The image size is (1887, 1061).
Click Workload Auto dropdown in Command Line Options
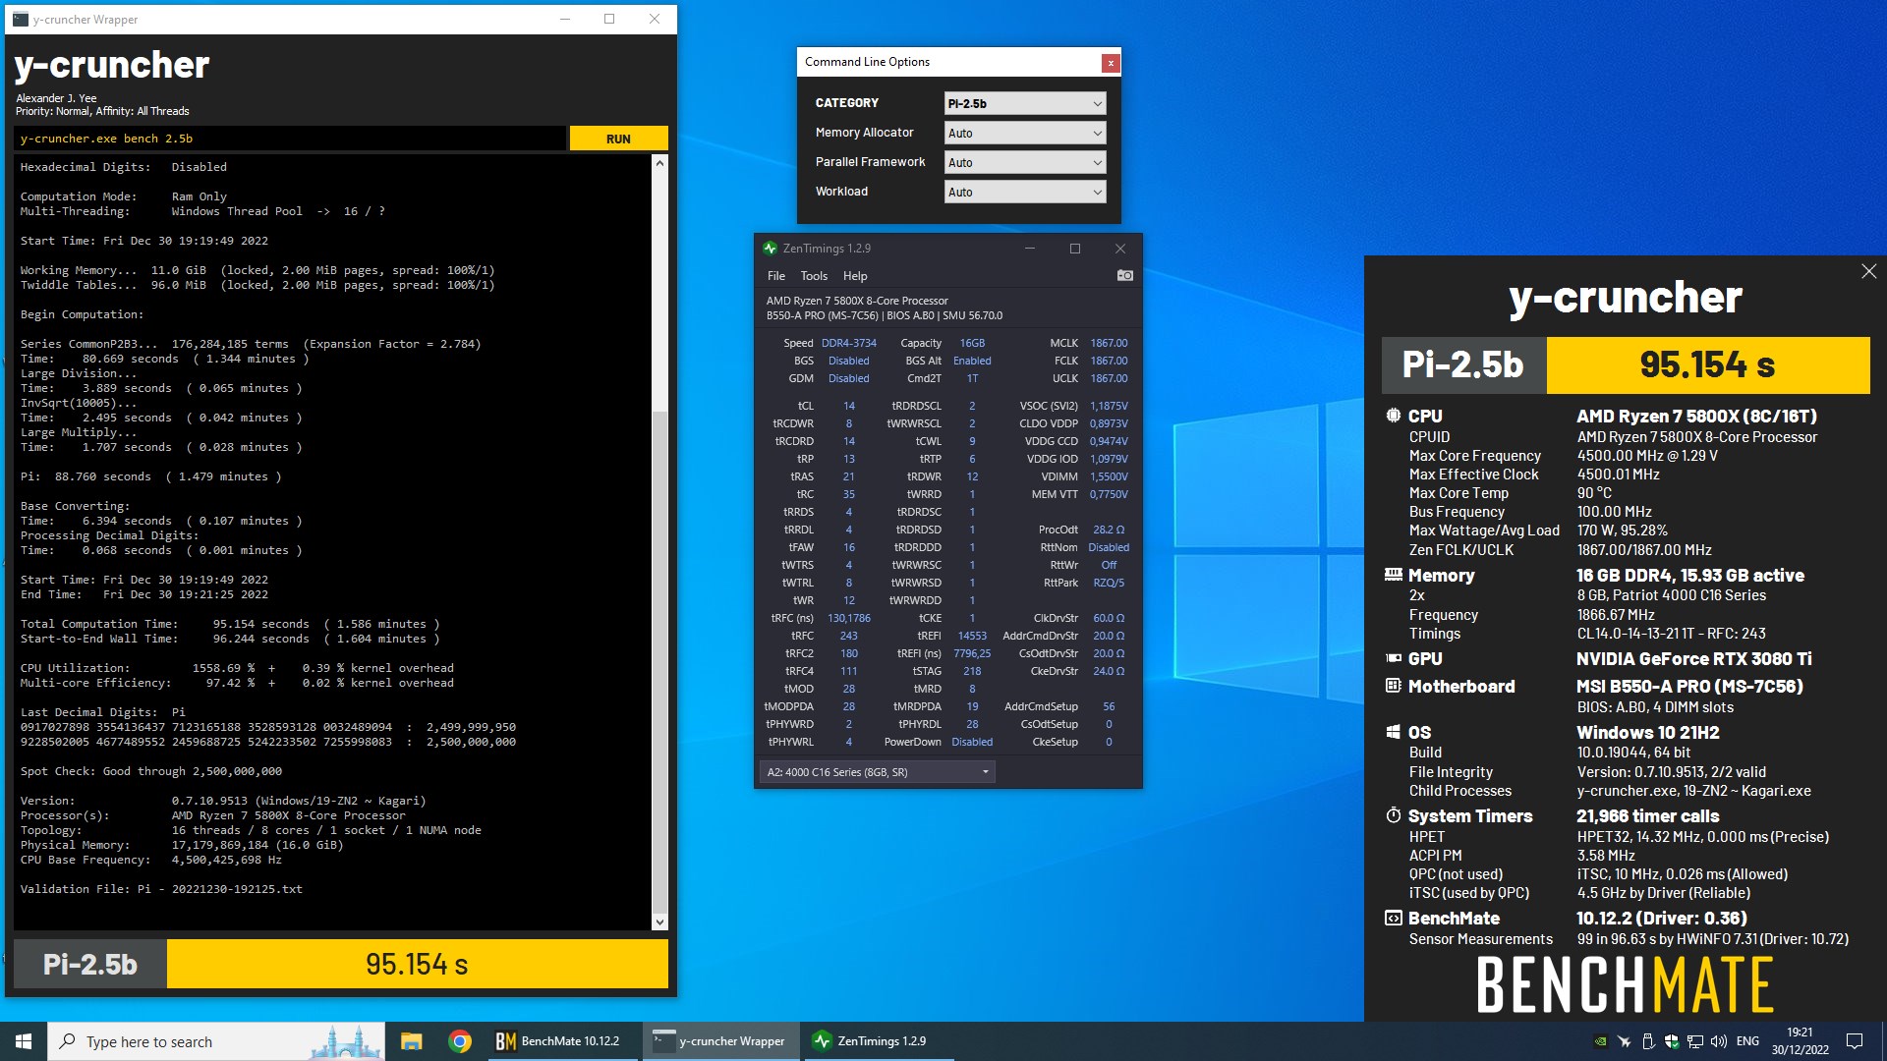click(x=1024, y=191)
